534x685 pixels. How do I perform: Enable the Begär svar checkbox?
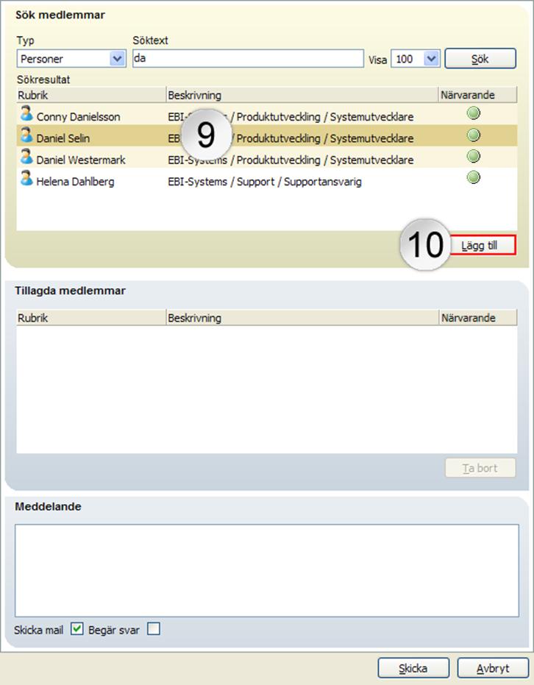tap(154, 628)
